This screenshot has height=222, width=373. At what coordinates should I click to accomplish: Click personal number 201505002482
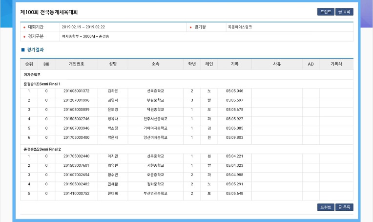[x=76, y=184]
